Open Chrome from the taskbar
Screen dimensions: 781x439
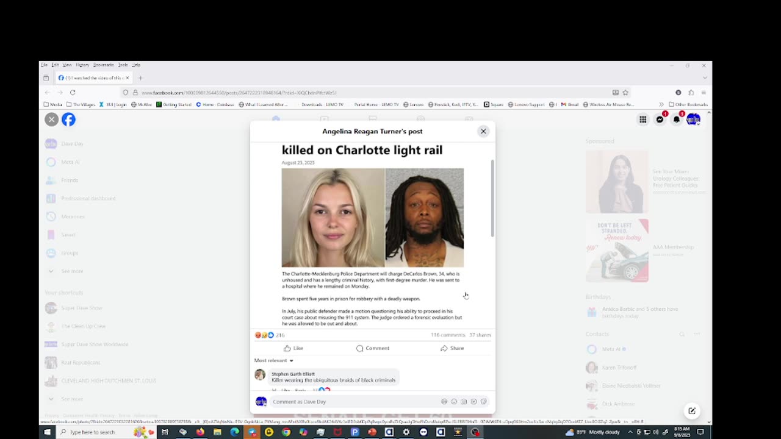[x=286, y=432]
